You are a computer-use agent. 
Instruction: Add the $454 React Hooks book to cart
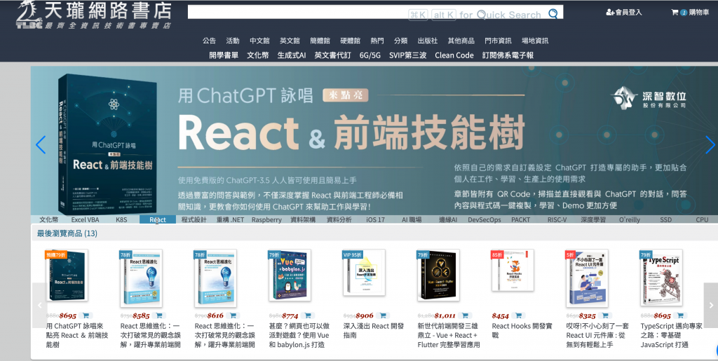click(518, 315)
